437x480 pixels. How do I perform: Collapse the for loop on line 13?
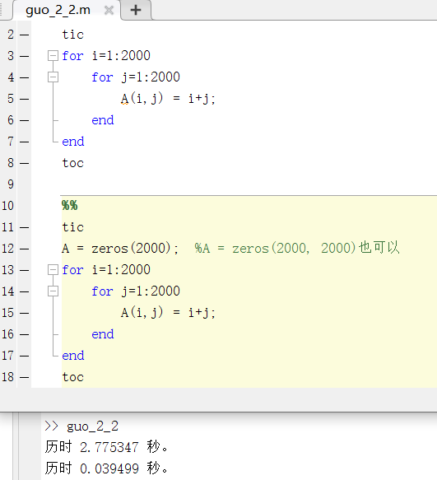tap(53, 270)
